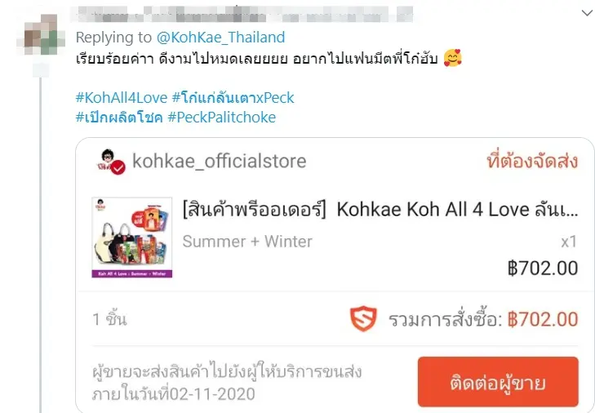Click the red verified checkmark badge
Viewport: 595px width, 413px height.
(x=118, y=167)
